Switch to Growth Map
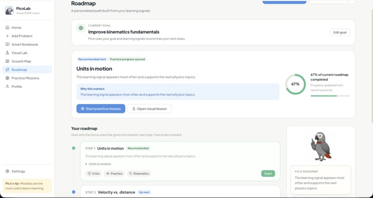 (x=27, y=61)
